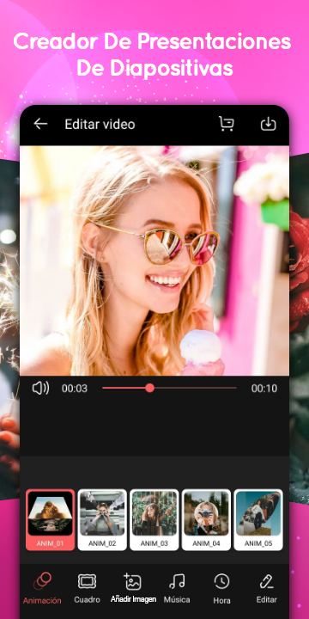Tap Añadir Imagen to add a picture
Image resolution: width=309 pixels, height=619 pixels.
pyautogui.click(x=133, y=589)
